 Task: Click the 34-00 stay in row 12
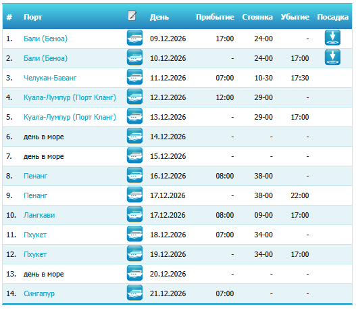point(263,254)
